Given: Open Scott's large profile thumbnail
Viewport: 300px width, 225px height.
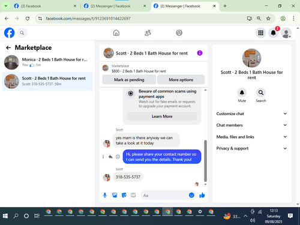Looking at the screenshot, I should (251, 58).
